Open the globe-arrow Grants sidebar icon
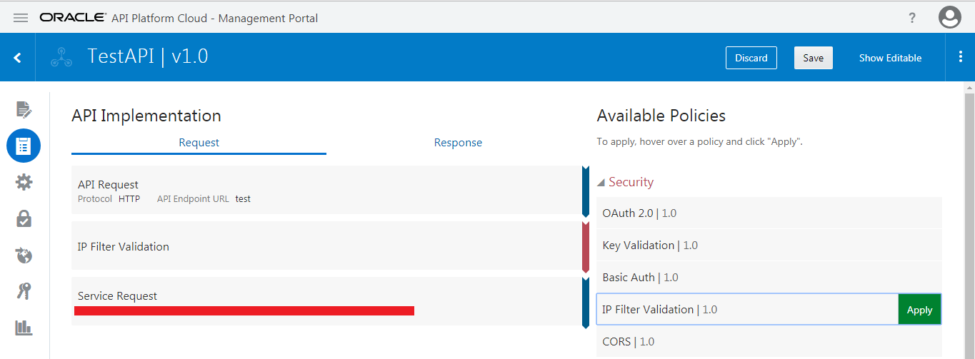The width and height of the screenshot is (975, 359). point(24,256)
